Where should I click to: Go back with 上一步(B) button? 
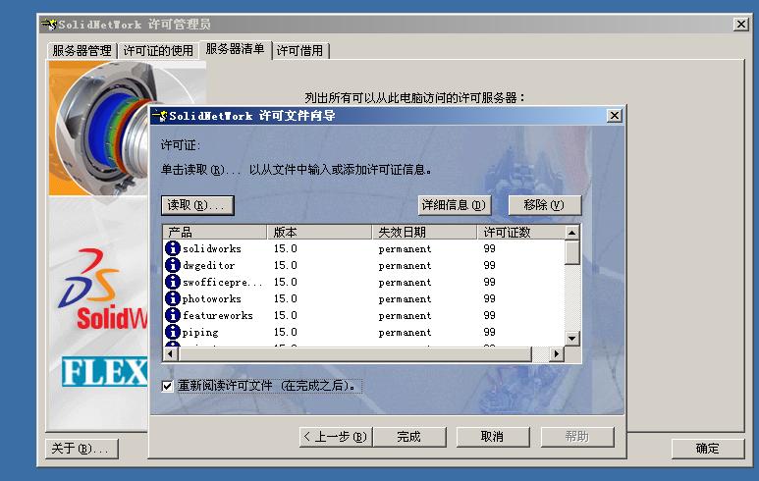click(x=336, y=437)
